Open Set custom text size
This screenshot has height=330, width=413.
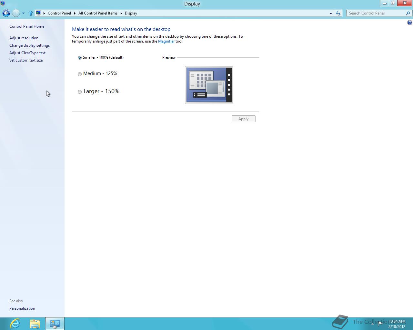26,60
